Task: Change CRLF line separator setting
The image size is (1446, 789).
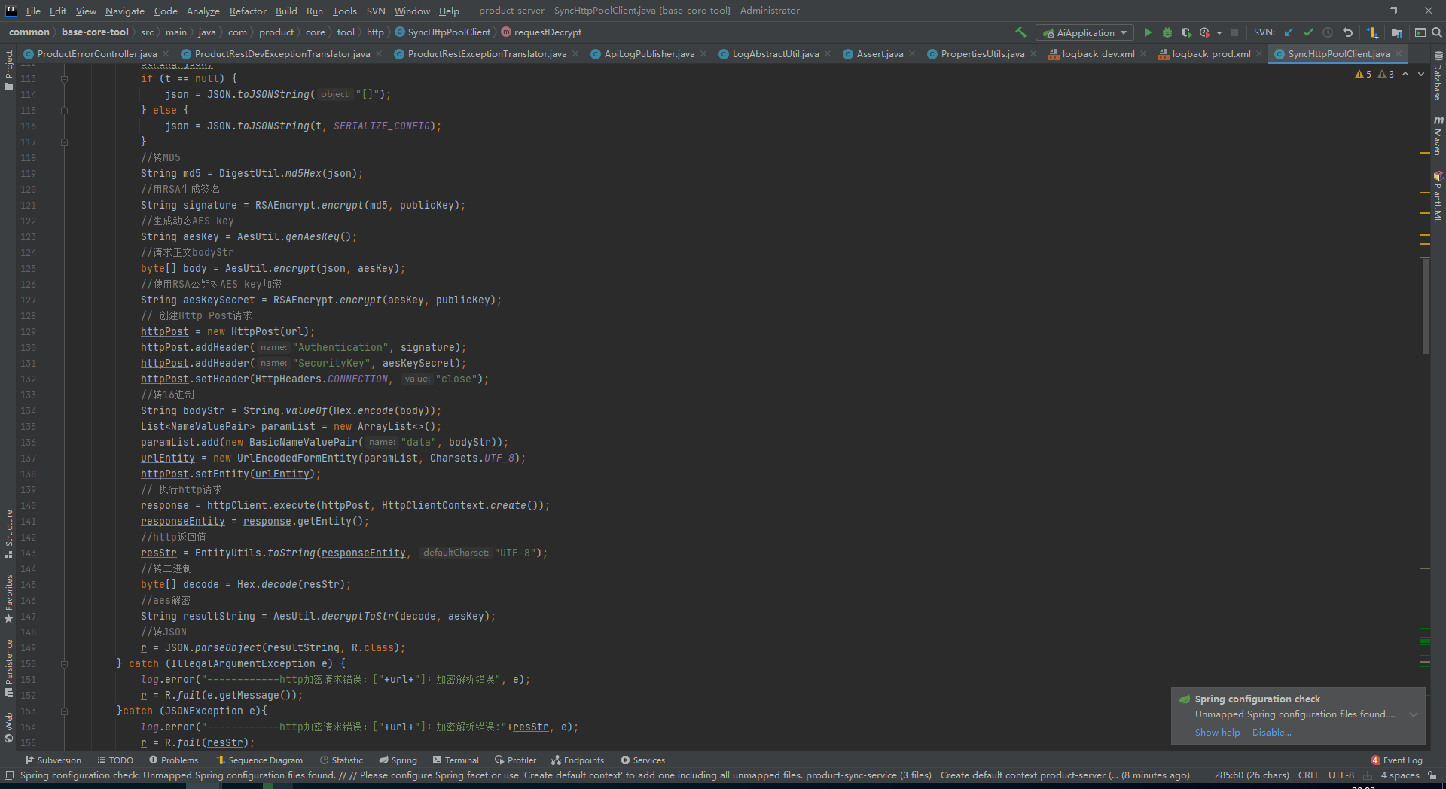Action: pos(1309,775)
